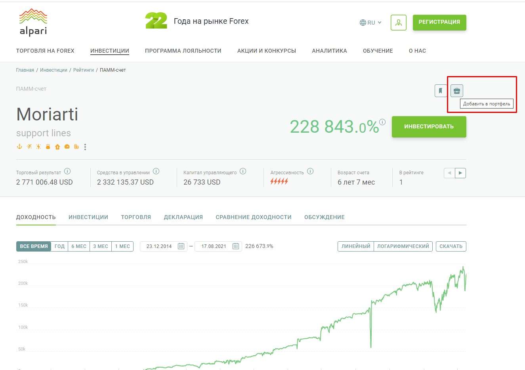Click the 226 673.9% period return
This screenshot has width=525, height=370.
click(259, 246)
